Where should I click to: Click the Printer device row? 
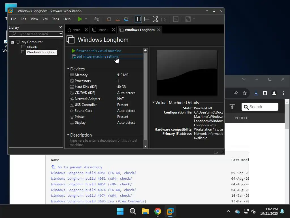click(x=106, y=117)
